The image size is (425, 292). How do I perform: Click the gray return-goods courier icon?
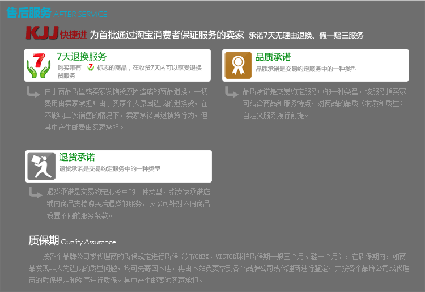(41, 166)
